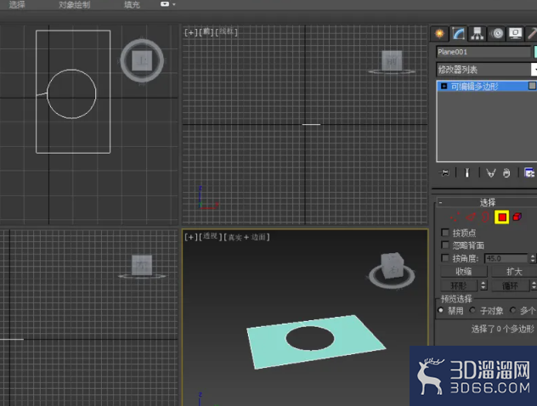Click 循环 (Loop) button

click(510, 285)
